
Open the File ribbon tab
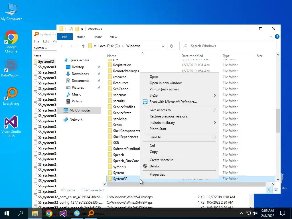65,37
